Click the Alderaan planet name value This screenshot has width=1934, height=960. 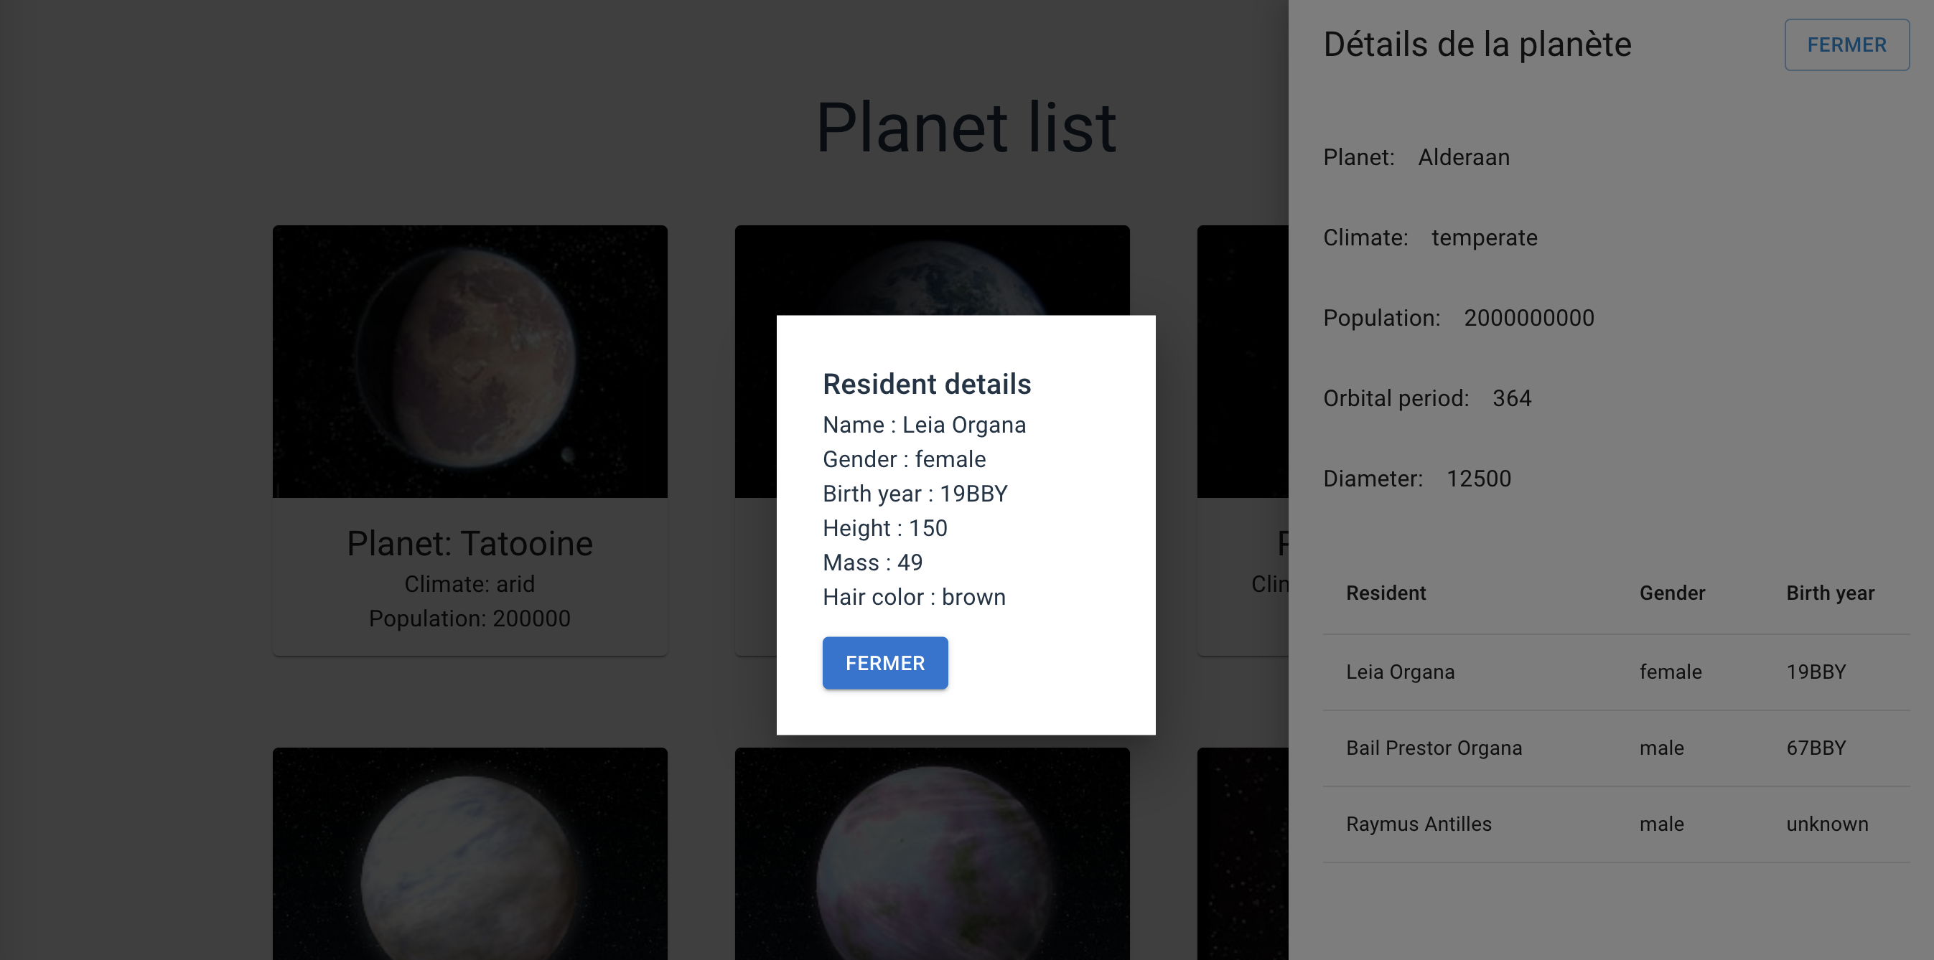click(1463, 158)
